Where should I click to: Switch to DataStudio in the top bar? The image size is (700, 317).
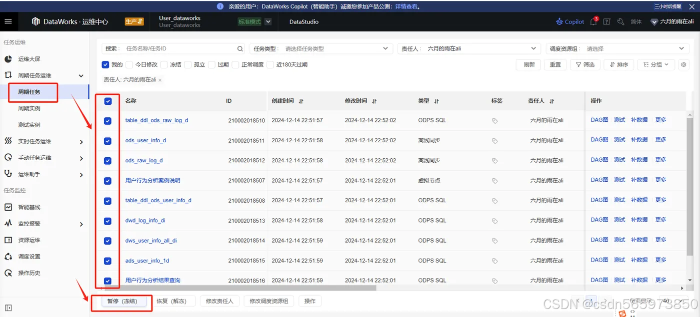click(x=303, y=21)
